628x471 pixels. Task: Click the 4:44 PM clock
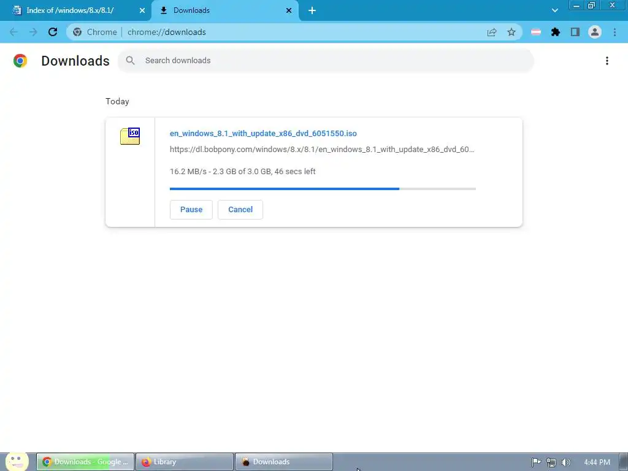pyautogui.click(x=597, y=462)
